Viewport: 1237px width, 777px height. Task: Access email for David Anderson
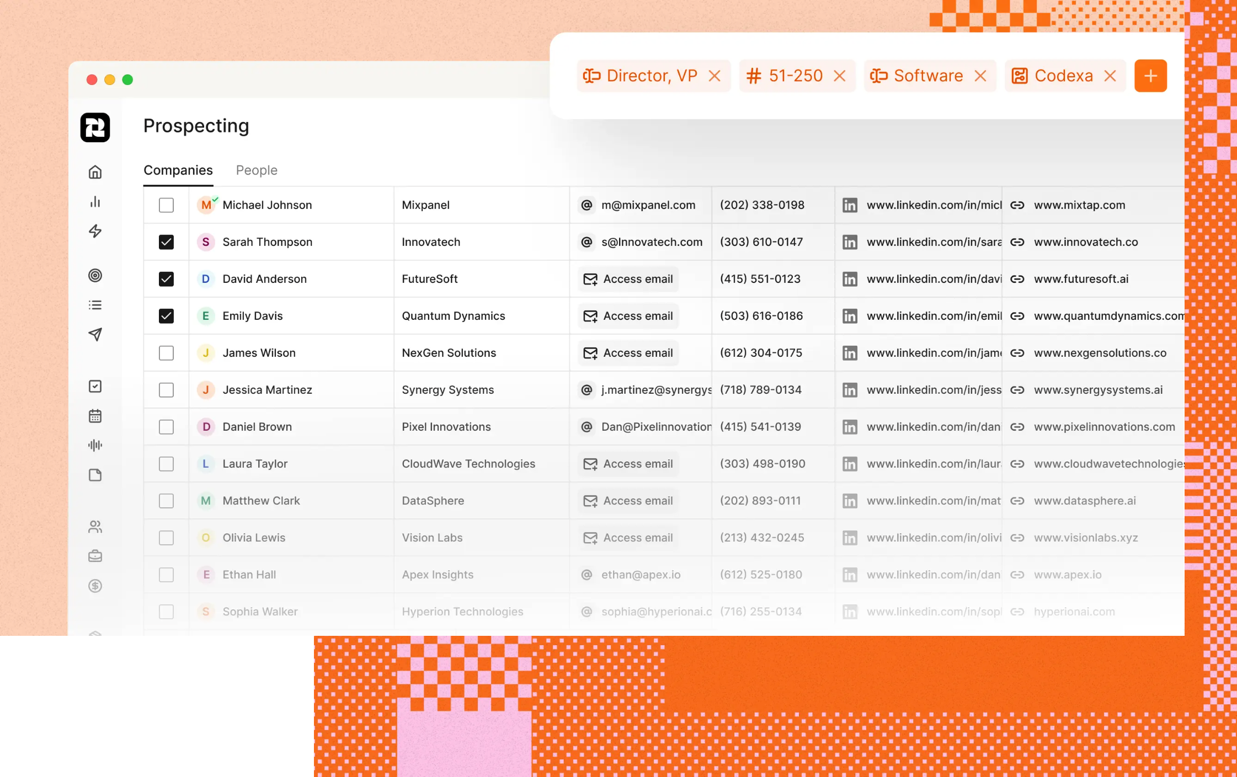[628, 279]
